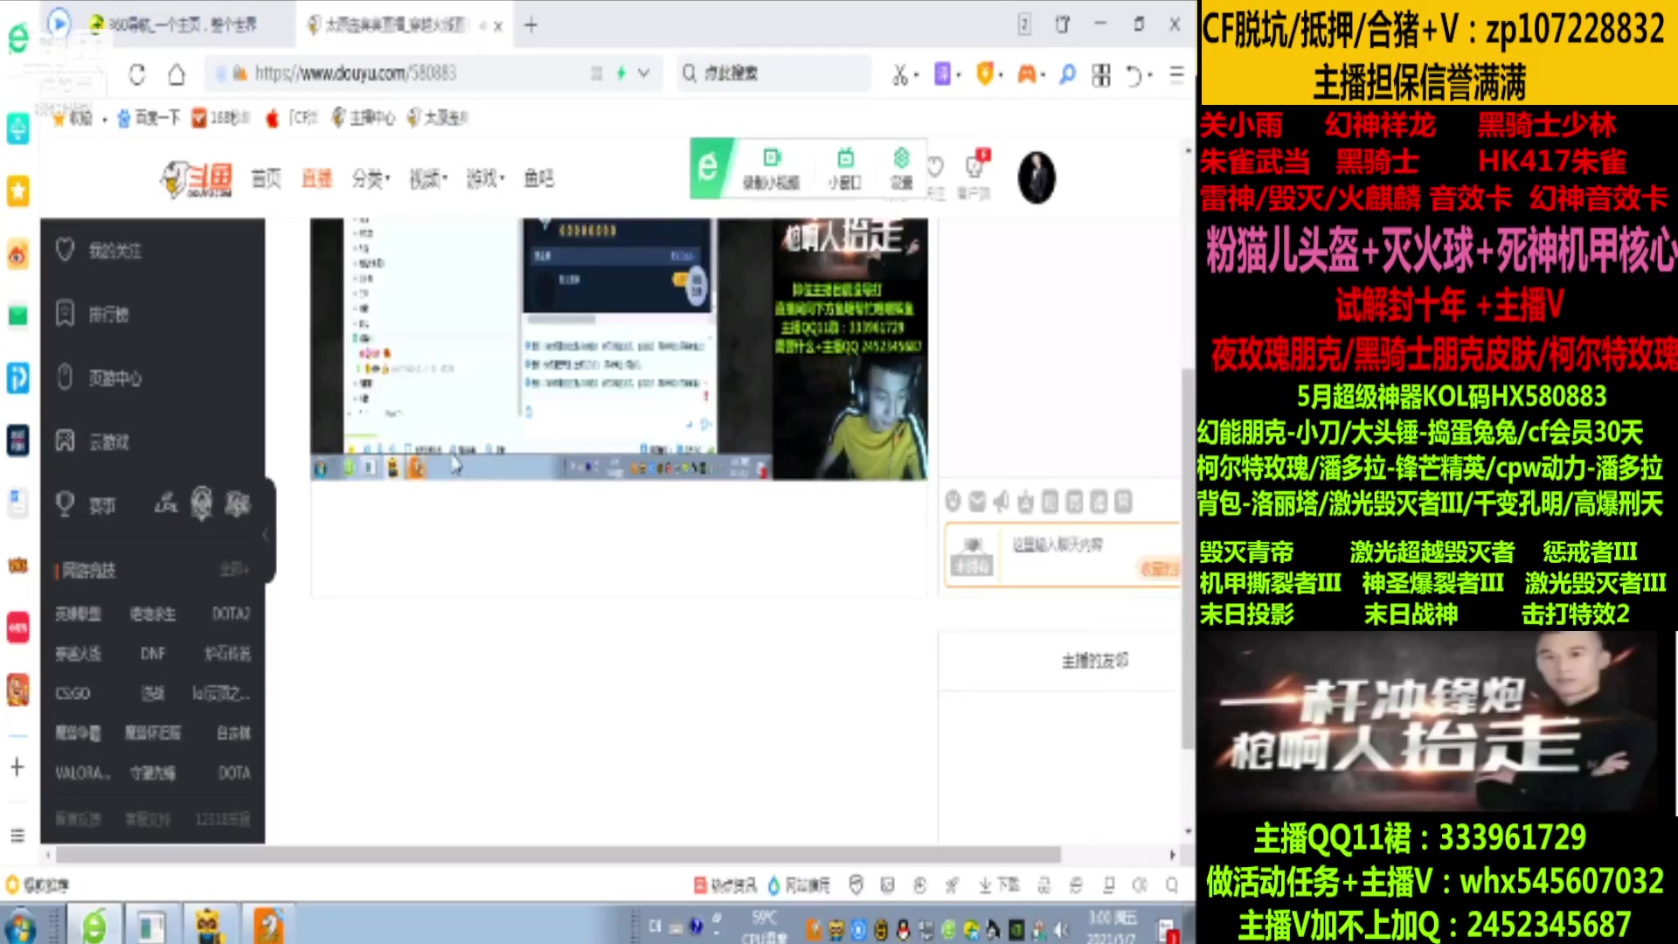Click 小窗口 button in green panel
The image size is (1678, 944).
point(845,169)
